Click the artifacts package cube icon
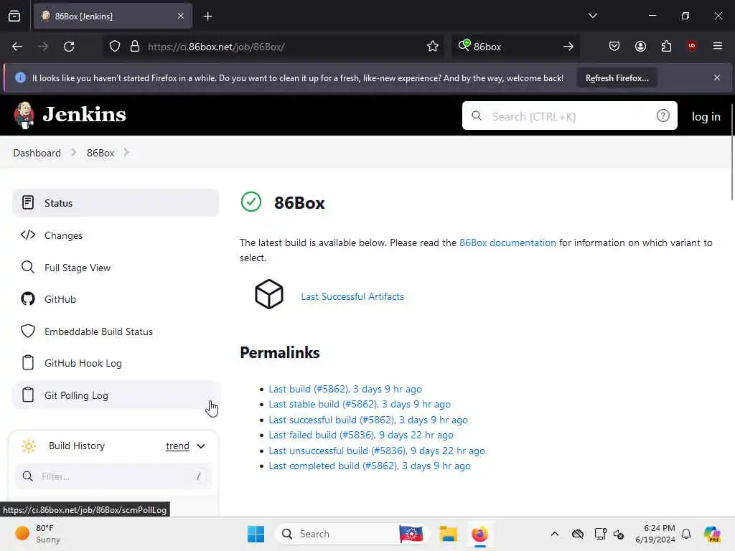This screenshot has width=735, height=551. pos(268,294)
